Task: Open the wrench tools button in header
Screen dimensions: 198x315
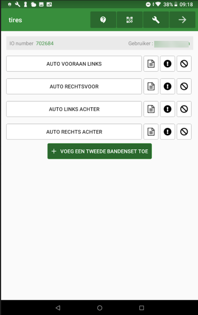Action: [x=156, y=20]
